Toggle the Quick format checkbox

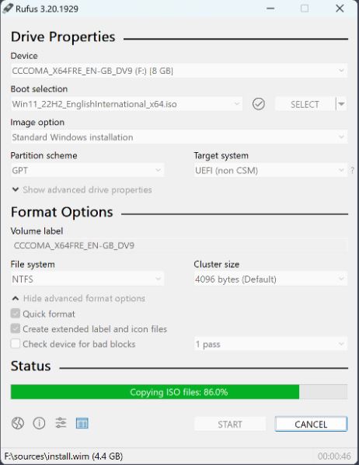[x=16, y=314]
